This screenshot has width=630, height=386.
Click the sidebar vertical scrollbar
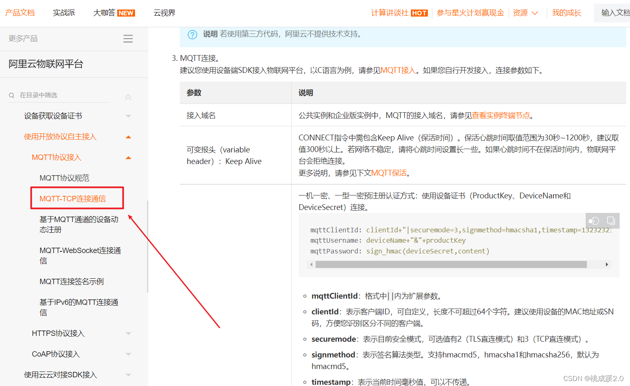(147, 246)
